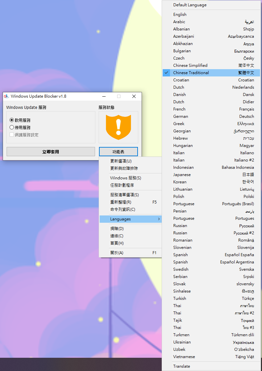Select Korean language
Image resolution: width=262 pixels, height=371 pixels.
point(211,182)
